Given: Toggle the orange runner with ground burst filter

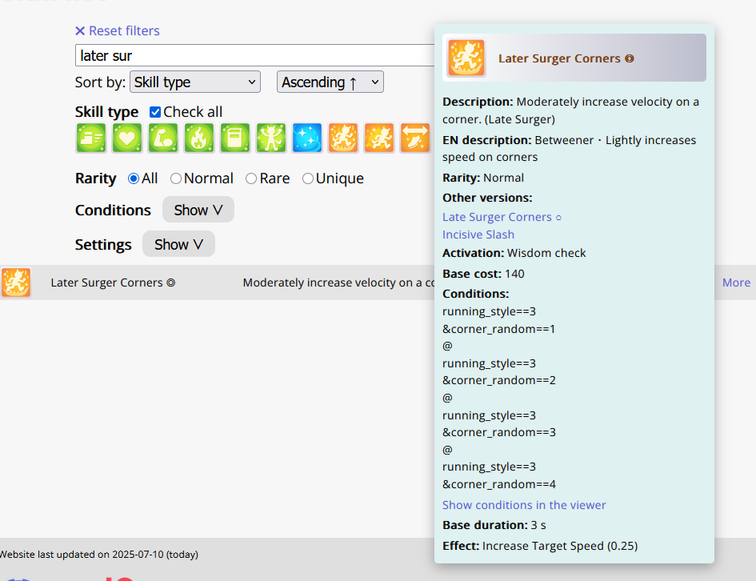Looking at the screenshot, I should 343,138.
